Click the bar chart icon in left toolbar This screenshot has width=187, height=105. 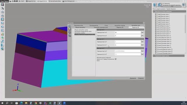coord(2,34)
